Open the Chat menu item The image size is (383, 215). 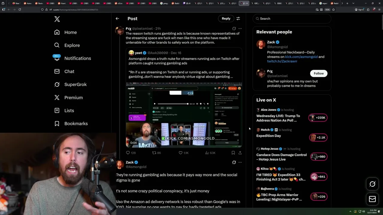[x=64, y=71]
